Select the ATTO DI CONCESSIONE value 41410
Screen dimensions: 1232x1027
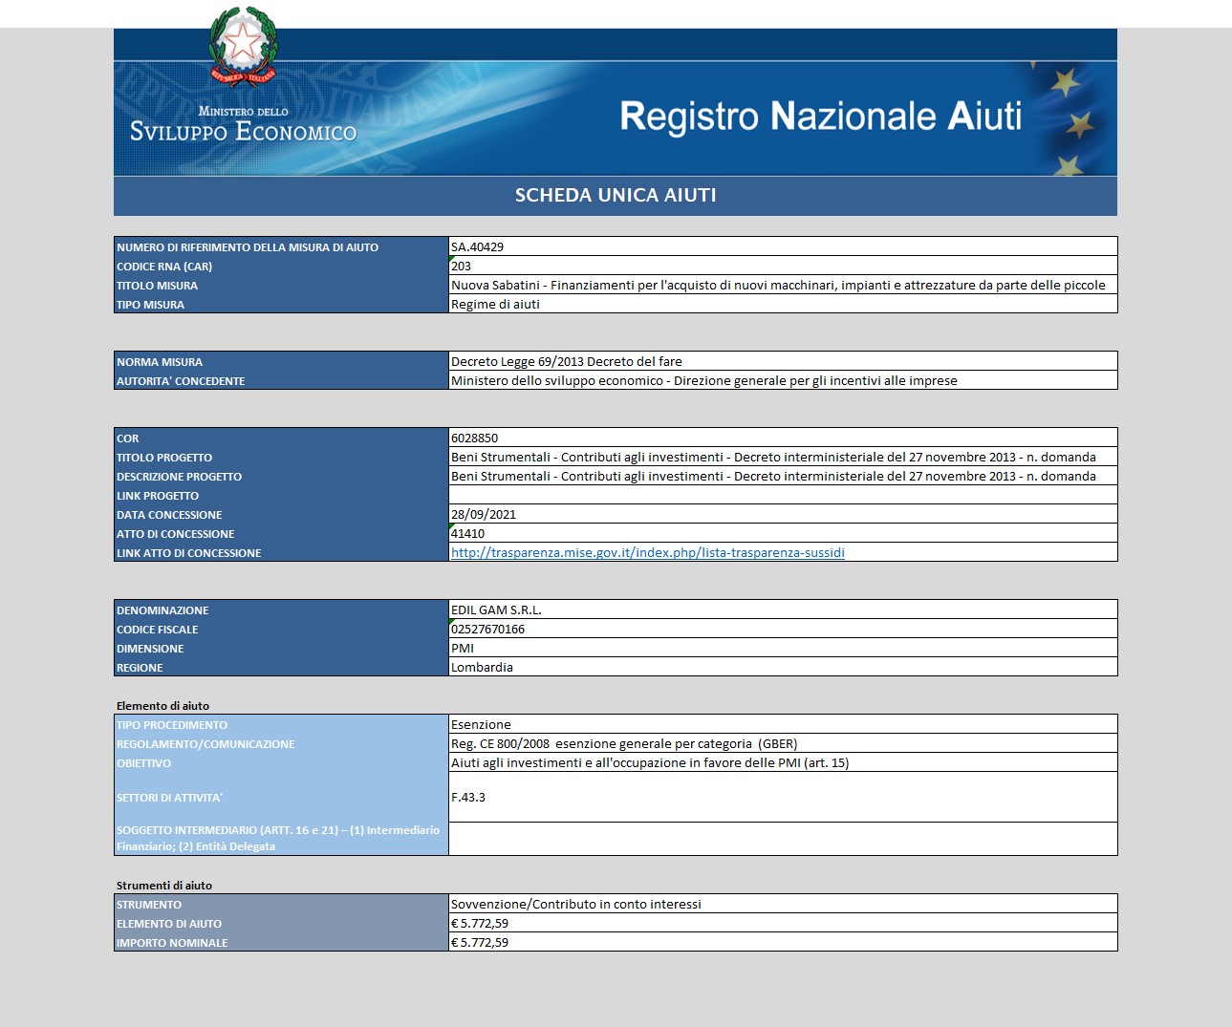(x=783, y=533)
